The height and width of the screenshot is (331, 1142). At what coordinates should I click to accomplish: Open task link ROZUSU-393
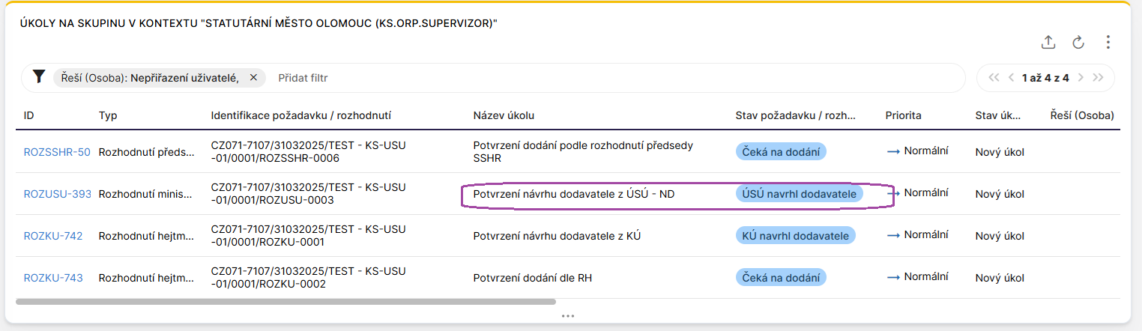[x=58, y=194]
